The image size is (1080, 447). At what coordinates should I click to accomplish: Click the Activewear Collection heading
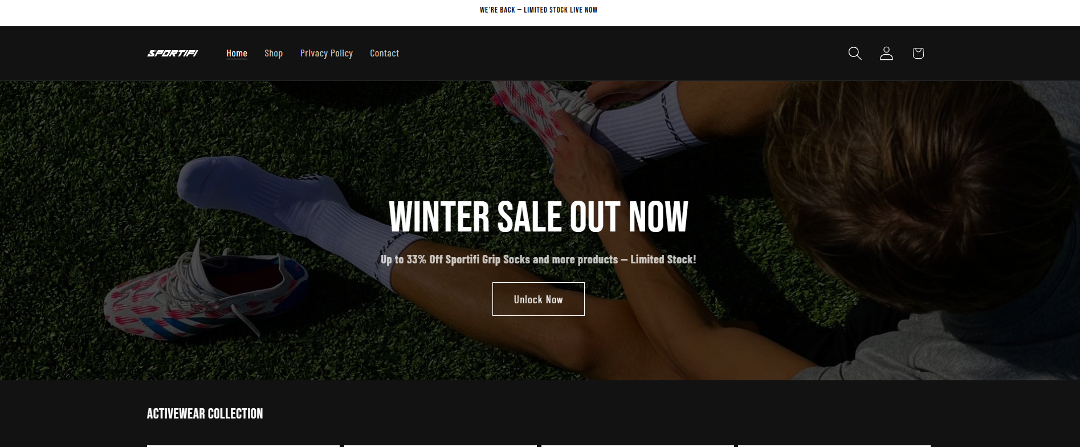click(205, 413)
